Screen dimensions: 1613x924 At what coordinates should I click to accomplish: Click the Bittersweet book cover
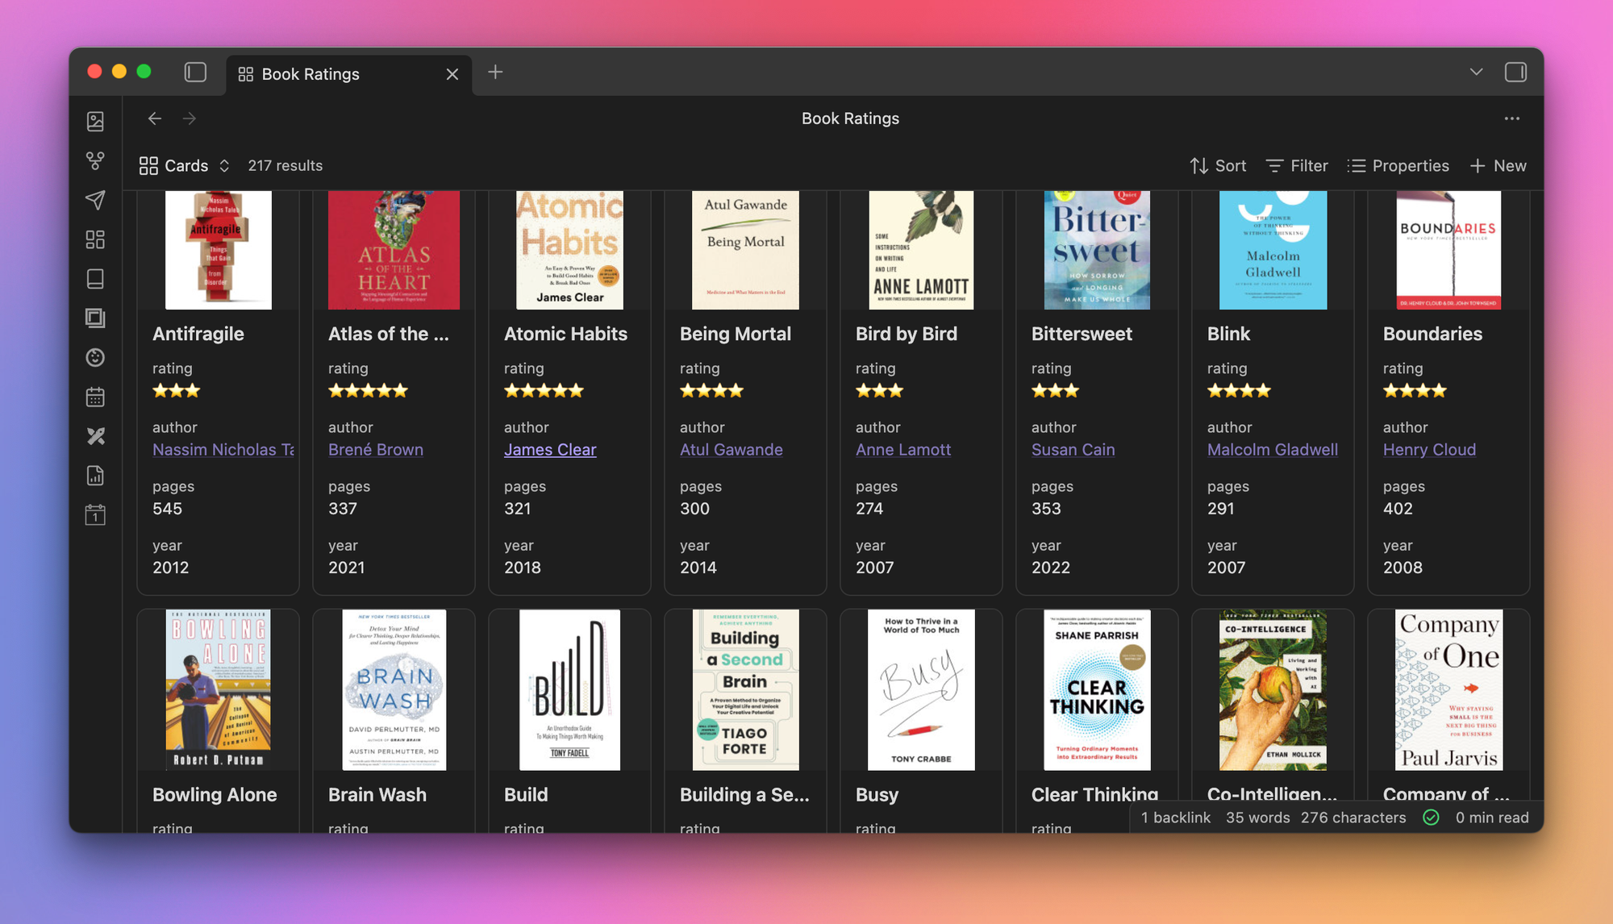pyautogui.click(x=1097, y=250)
